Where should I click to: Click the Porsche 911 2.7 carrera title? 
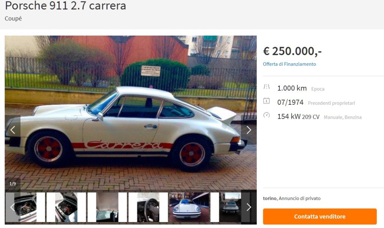pos(65,5)
